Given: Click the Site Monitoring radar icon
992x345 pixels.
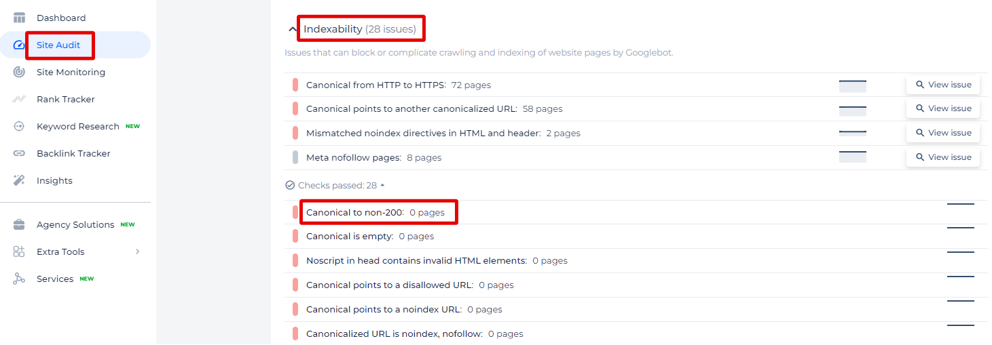Looking at the screenshot, I should click(x=19, y=72).
